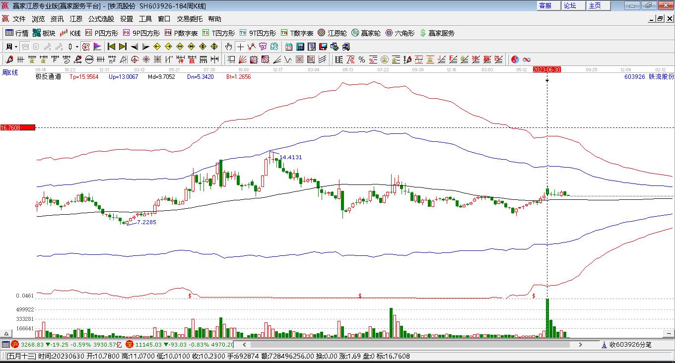The height and width of the screenshot is (363, 675).
Task: Launch the 江恩轮 Gann wheel
Action: click(x=332, y=33)
